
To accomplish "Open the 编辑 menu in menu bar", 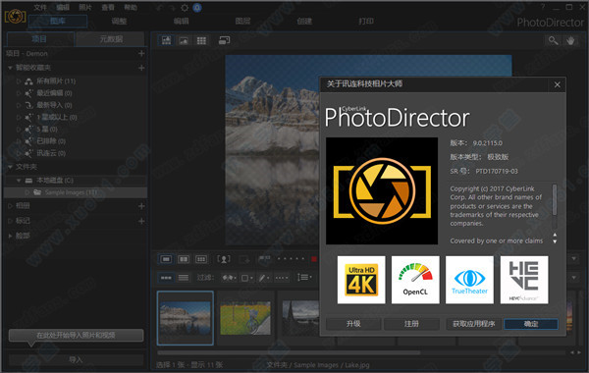I will [x=63, y=8].
